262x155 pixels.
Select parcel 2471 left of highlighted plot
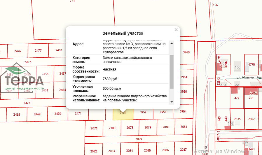pos(78,113)
